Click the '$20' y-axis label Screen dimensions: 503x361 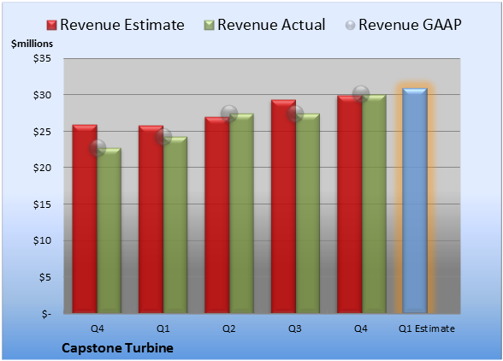(43, 168)
